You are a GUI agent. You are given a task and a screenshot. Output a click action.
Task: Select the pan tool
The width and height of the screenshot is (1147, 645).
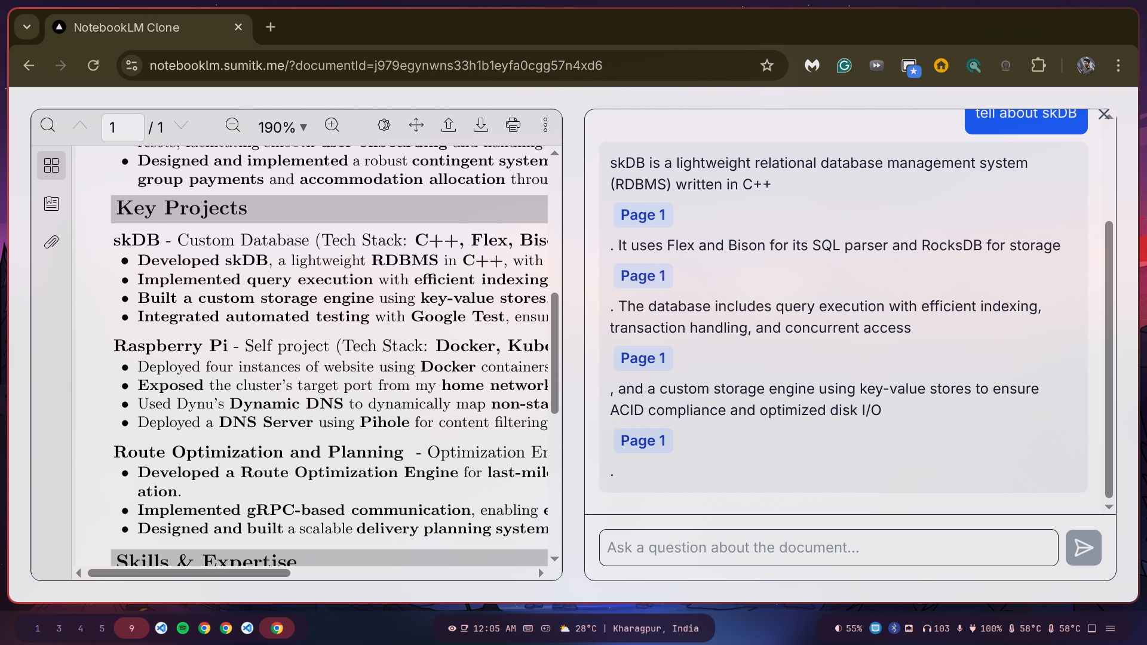[x=416, y=125]
